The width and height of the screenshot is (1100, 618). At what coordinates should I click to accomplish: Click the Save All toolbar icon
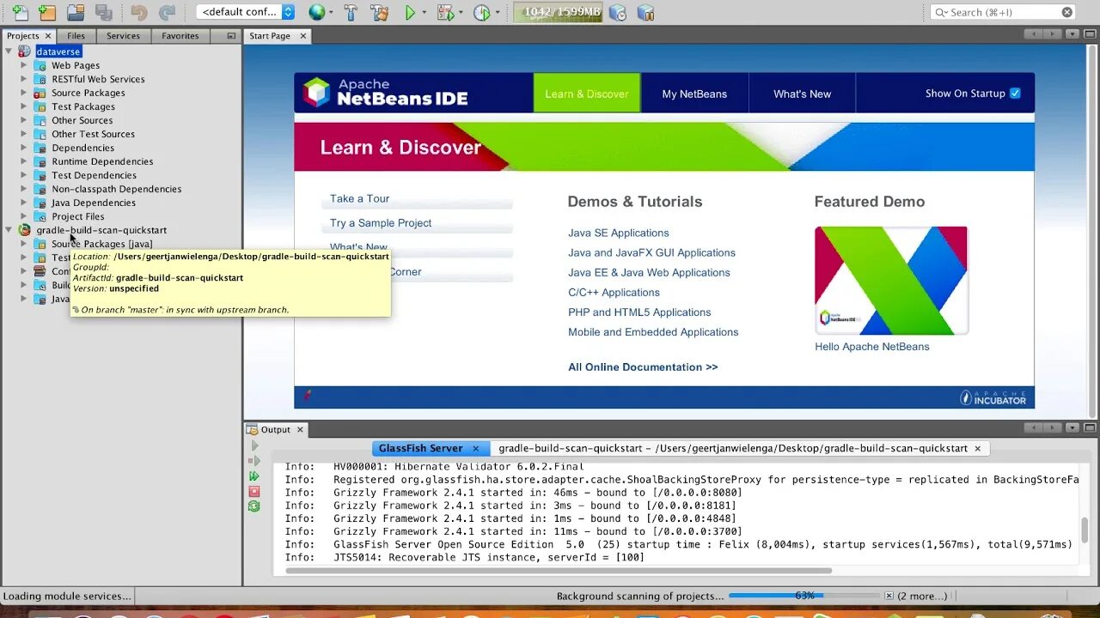coord(104,12)
